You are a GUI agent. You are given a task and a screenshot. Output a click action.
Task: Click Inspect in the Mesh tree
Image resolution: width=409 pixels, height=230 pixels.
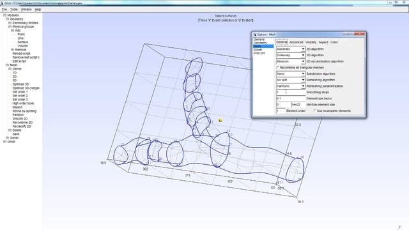pos(17,107)
